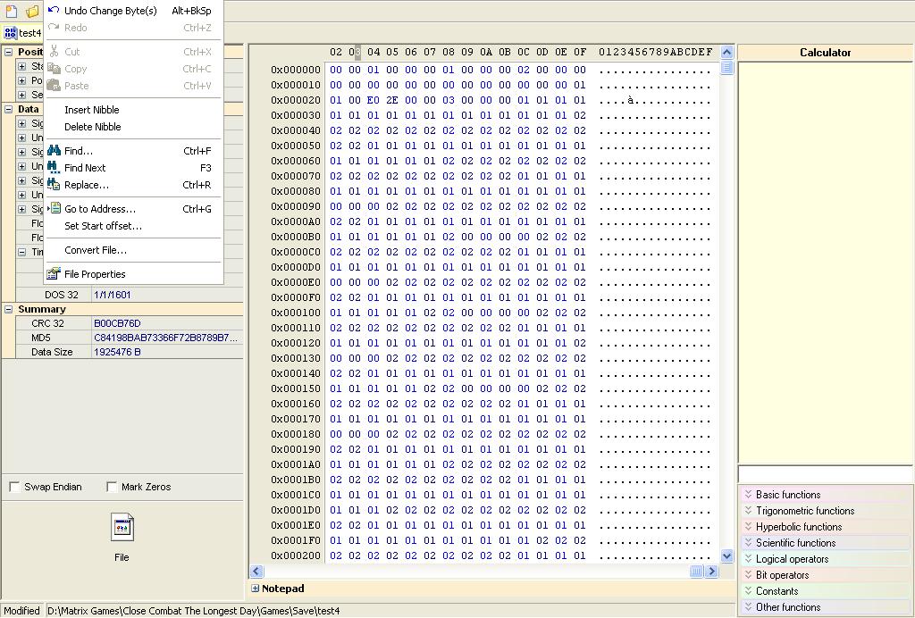Click column header 0A in hex view
The width and height of the screenshot is (915, 618).
(x=486, y=52)
